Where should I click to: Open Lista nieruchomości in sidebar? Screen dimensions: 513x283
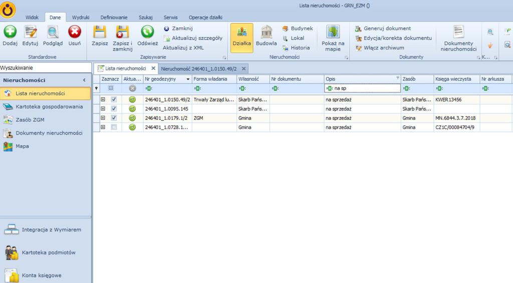pyautogui.click(x=46, y=93)
